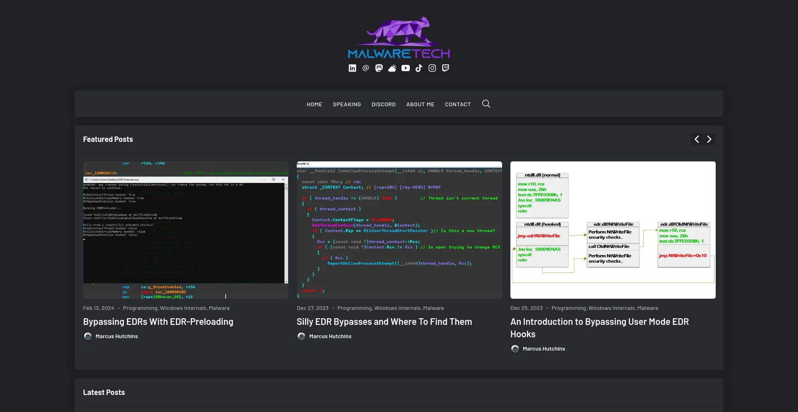Image resolution: width=798 pixels, height=412 pixels.
Task: Click the MalwareTech cat logo
Action: pos(399,37)
